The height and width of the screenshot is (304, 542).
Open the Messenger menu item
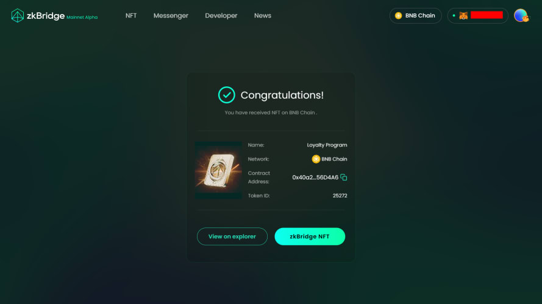coord(171,16)
